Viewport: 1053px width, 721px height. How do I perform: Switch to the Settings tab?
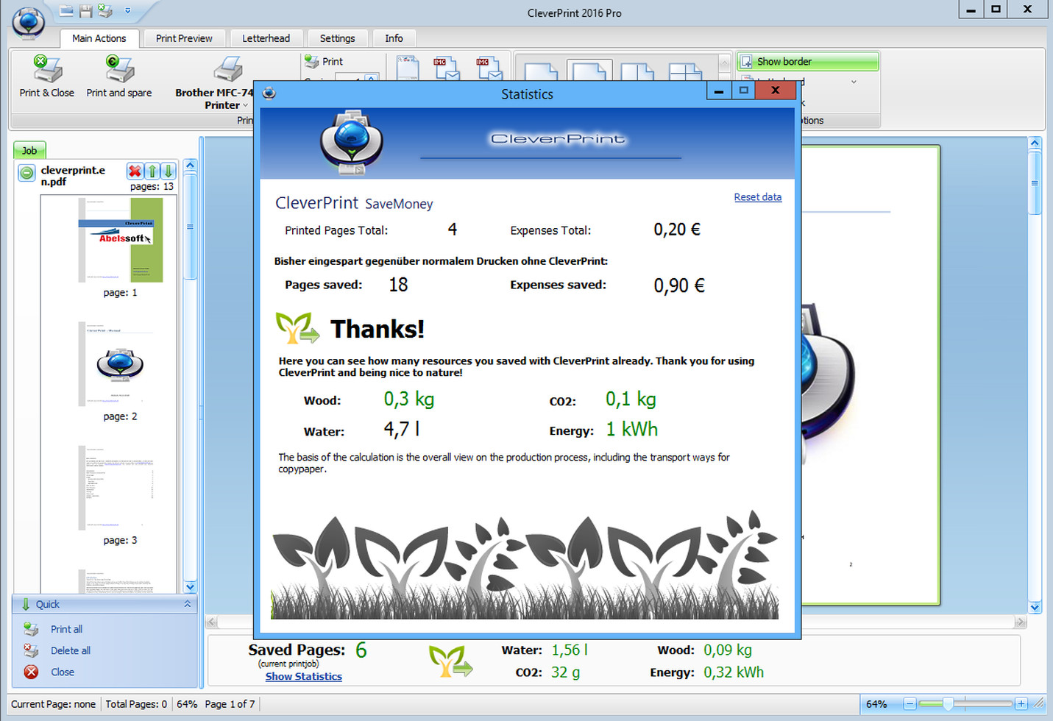(x=338, y=38)
